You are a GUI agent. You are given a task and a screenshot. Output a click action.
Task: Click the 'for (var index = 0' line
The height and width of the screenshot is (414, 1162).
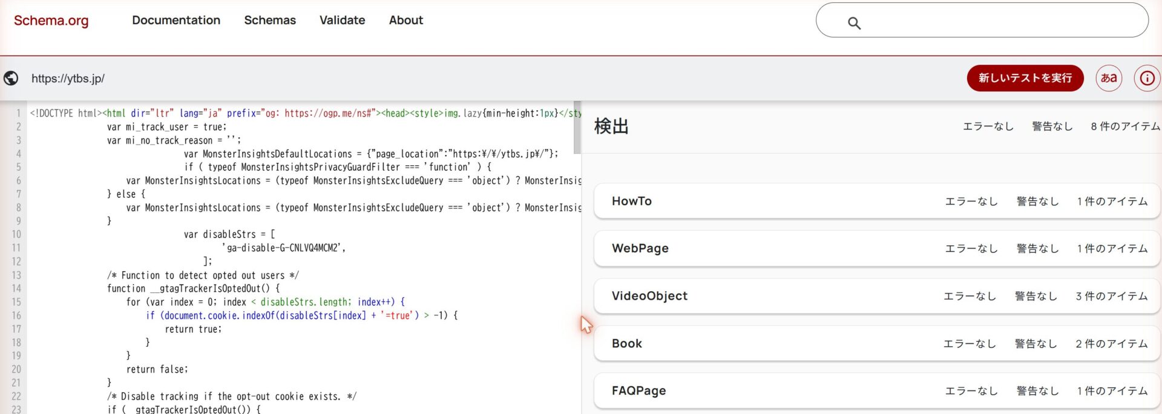tap(266, 302)
